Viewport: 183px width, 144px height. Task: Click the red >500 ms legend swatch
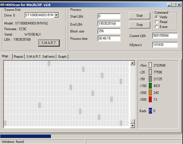coord(150,99)
